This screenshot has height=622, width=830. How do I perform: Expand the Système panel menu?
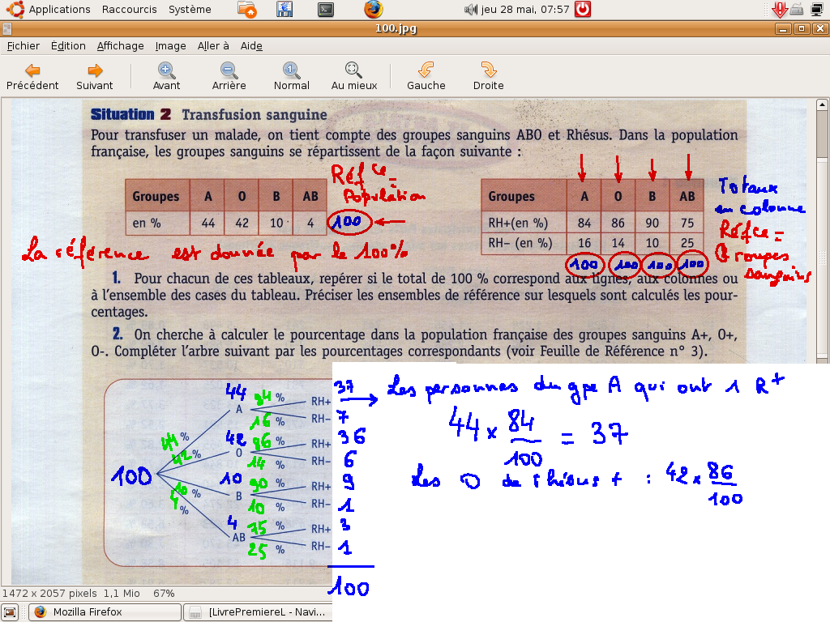tap(190, 10)
